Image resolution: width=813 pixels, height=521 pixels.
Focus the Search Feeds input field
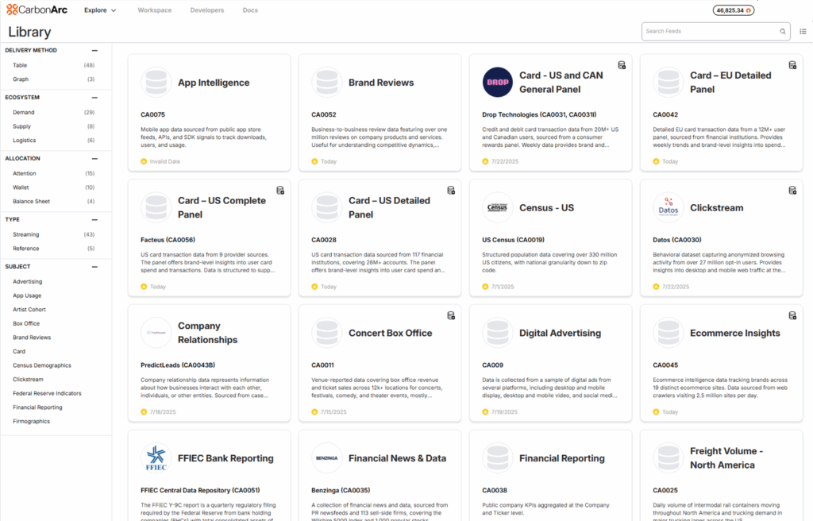(715, 32)
